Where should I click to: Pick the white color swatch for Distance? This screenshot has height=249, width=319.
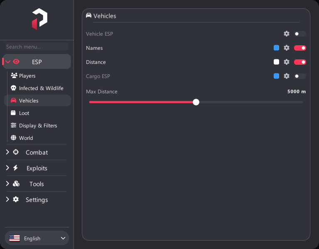point(276,62)
